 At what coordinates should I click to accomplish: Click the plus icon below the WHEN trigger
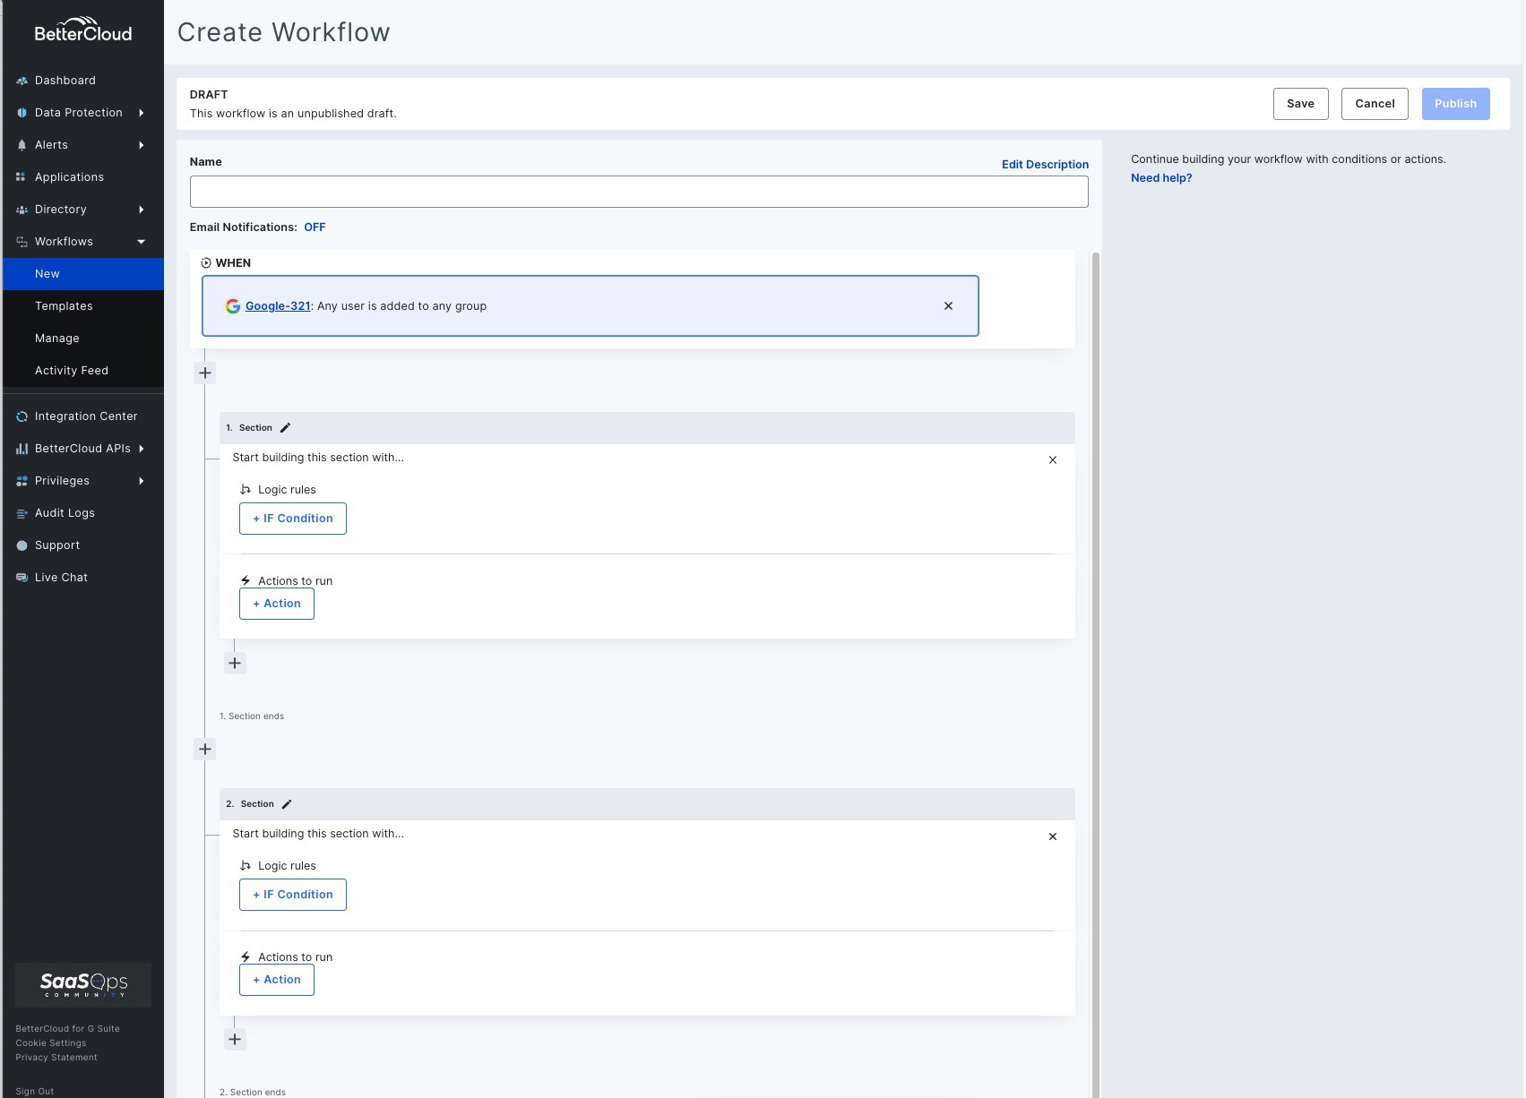click(x=204, y=372)
